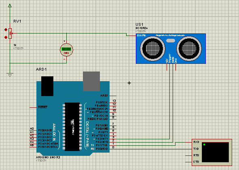This screenshot has height=170, width=239.
Task: Click the blue origin marker on the sheet
Action: click(129, 83)
